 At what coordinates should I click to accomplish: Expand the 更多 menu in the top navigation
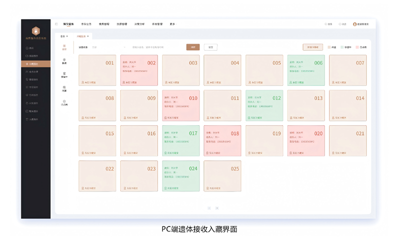tap(173, 24)
